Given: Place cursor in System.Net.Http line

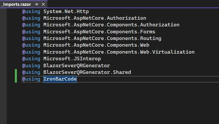Looking at the screenshot, I should pos(66,12).
